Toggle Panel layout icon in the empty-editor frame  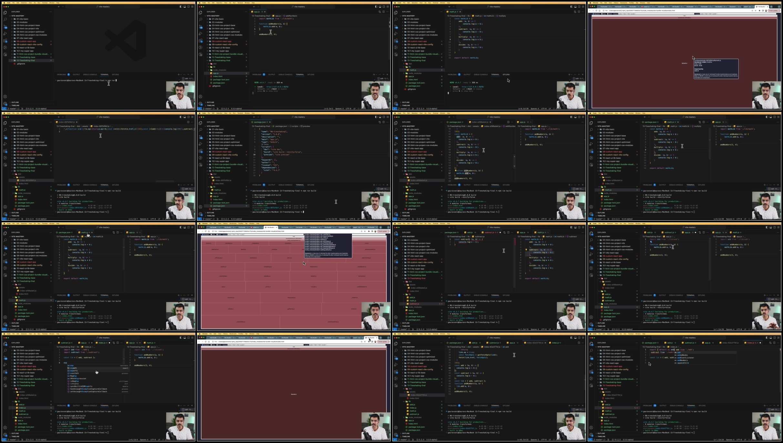pyautogui.click(x=185, y=6)
